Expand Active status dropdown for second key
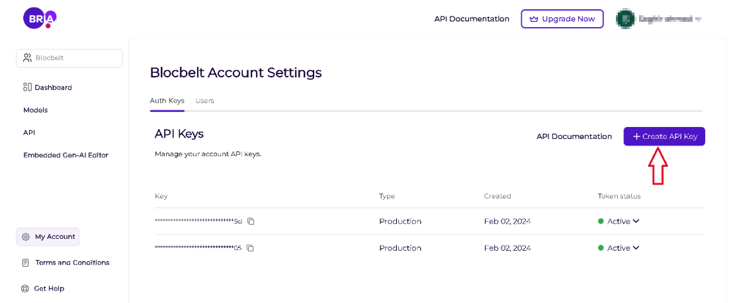This screenshot has height=303, width=729. (636, 247)
